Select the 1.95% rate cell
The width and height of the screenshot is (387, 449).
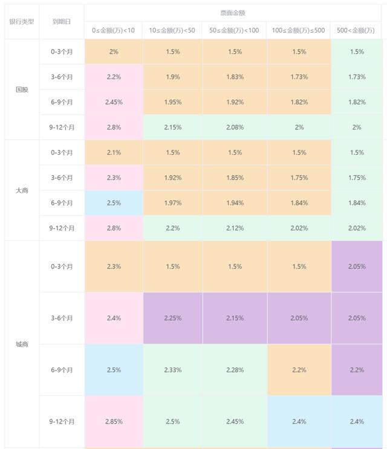pos(172,102)
